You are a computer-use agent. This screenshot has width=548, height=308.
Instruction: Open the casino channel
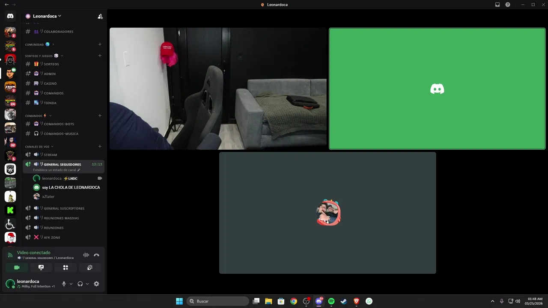coord(63,83)
